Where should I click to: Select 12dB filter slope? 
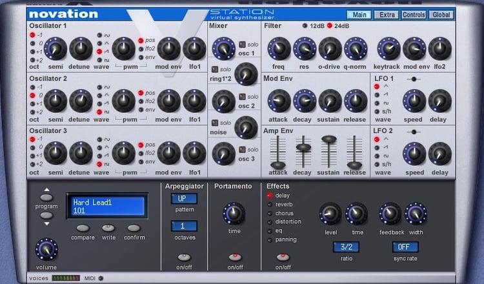(x=305, y=26)
